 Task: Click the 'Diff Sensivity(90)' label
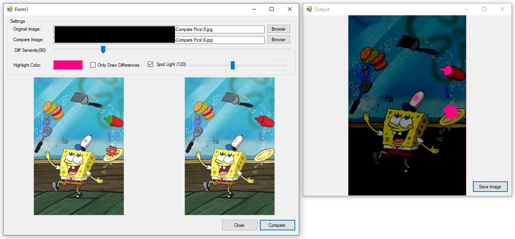(30, 50)
